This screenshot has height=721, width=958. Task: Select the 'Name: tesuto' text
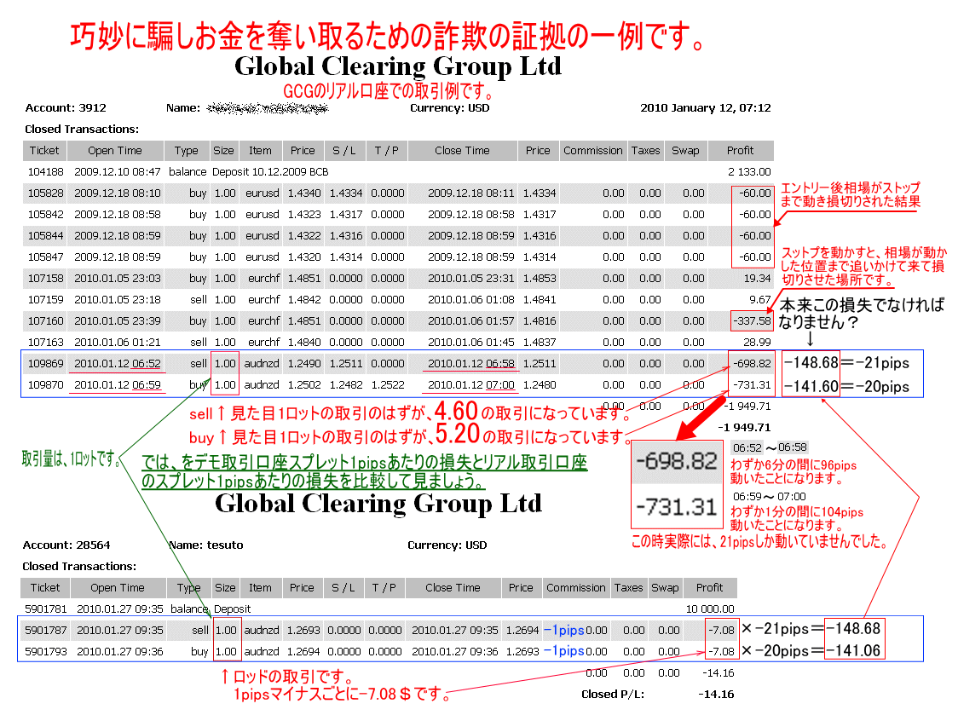point(206,545)
